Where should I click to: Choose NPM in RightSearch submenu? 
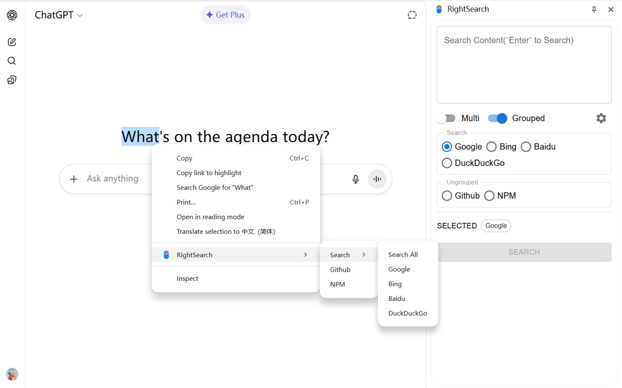click(x=349, y=284)
